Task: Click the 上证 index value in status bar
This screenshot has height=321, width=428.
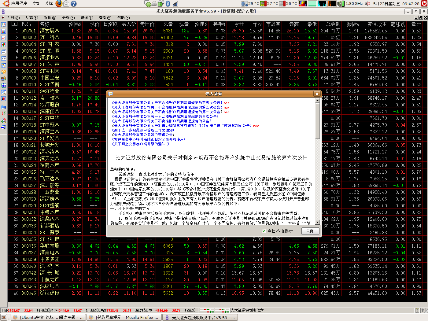Action: pos(14,311)
